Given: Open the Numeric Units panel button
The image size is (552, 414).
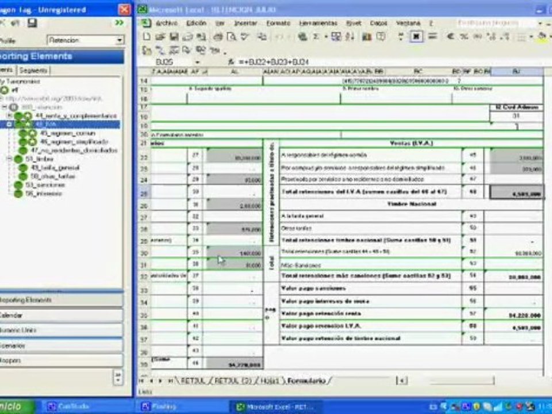Looking at the screenshot, I should pos(62,330).
